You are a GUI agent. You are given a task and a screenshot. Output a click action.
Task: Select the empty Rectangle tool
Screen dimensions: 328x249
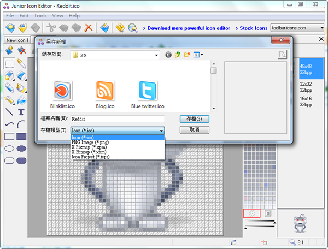pos(9,137)
